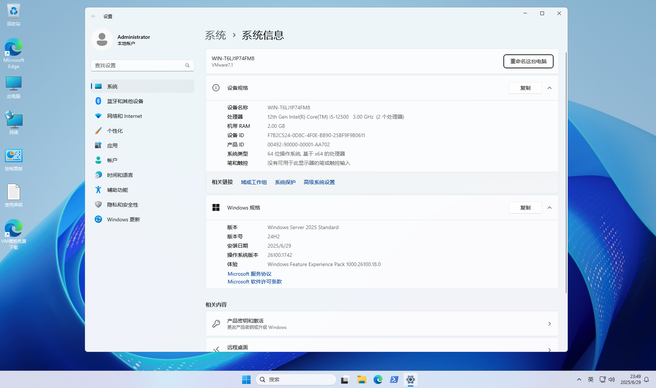The width and height of the screenshot is (656, 388).
Task: Show hidden tray icons chevron
Action: 579,380
